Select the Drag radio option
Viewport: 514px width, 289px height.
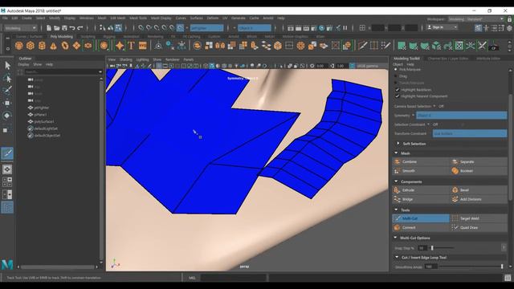396,76
